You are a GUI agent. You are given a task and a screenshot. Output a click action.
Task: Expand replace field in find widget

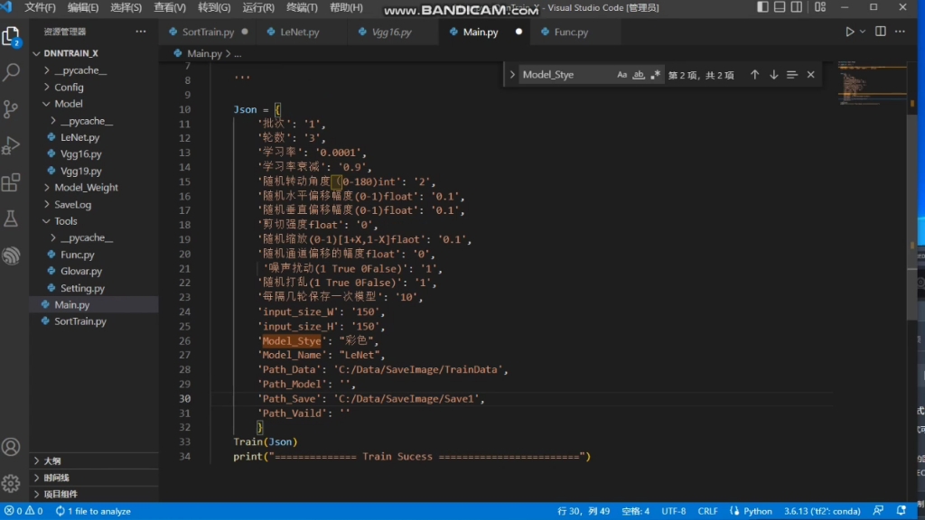click(512, 75)
